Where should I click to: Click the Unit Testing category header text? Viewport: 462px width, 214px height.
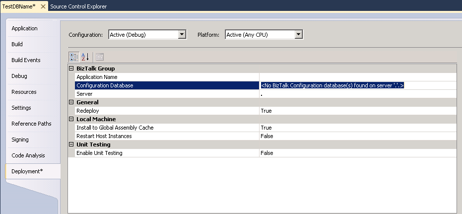pyautogui.click(x=93, y=144)
